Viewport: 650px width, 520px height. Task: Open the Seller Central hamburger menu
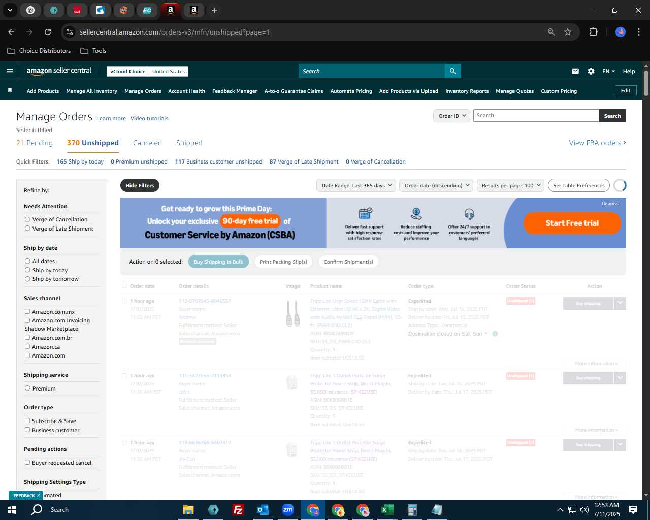point(10,71)
